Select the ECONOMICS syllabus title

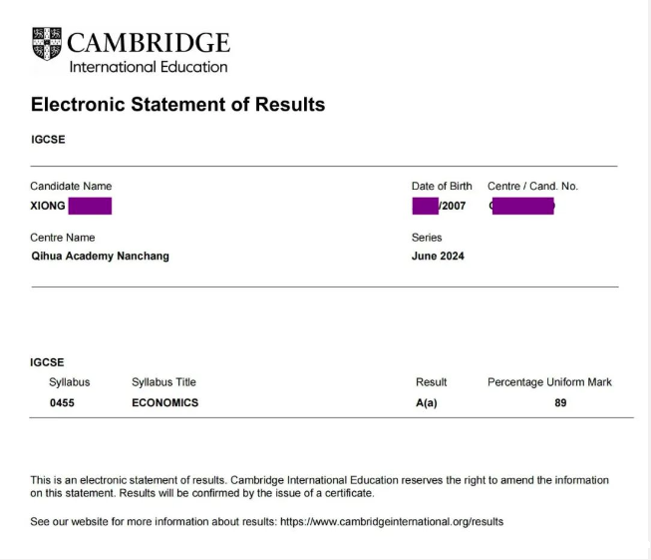[164, 403]
